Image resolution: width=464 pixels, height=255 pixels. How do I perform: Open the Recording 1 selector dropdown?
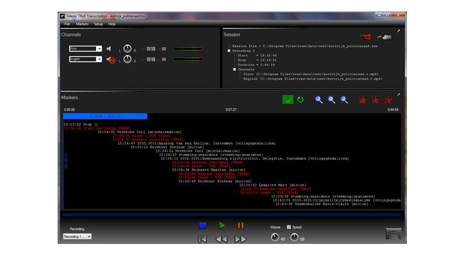tap(89, 236)
